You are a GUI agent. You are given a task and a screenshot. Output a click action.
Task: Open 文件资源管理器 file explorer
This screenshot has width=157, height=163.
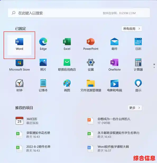click(x=91, y=86)
